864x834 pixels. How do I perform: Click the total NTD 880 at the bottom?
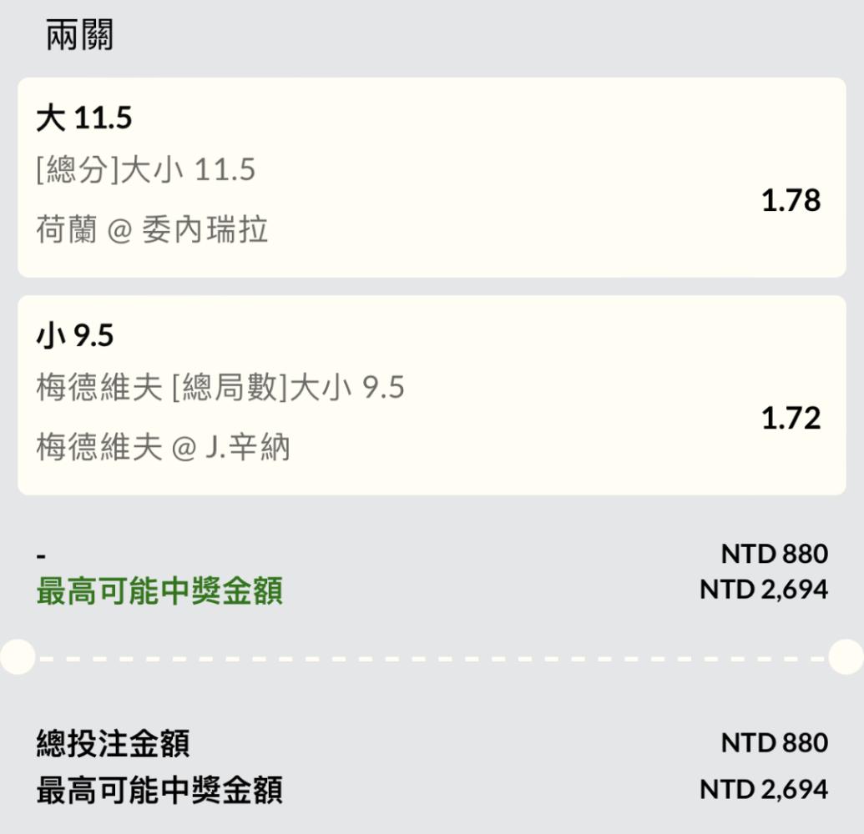(x=774, y=742)
